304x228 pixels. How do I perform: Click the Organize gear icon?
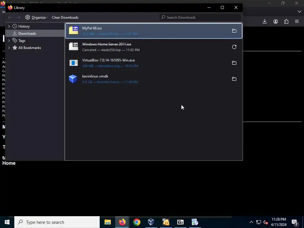tap(28, 17)
